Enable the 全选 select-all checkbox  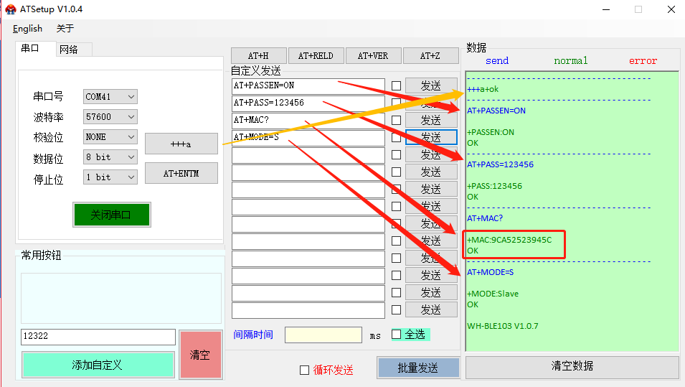397,335
